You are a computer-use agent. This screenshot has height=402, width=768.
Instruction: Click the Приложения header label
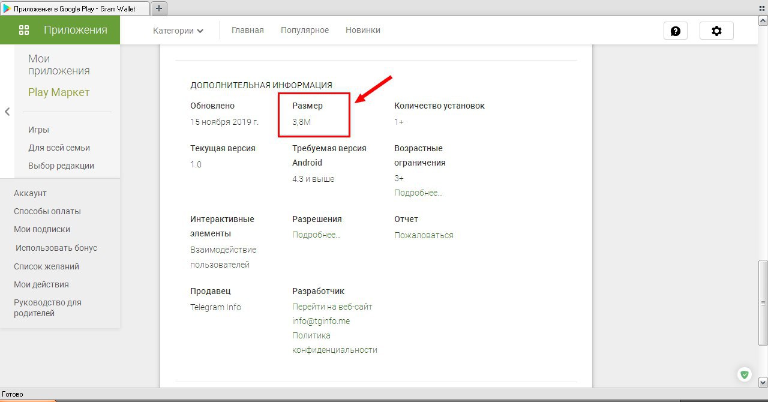click(76, 30)
